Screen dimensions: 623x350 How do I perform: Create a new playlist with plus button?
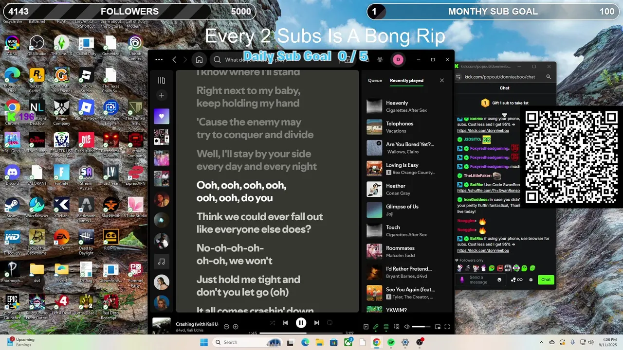click(x=162, y=95)
